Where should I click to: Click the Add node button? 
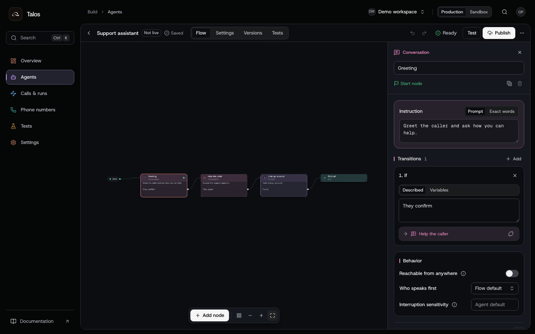tap(210, 315)
